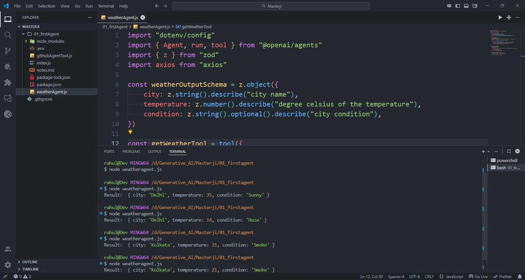Open the Chat view in activity bar
Image resolution: width=525 pixels, height=280 pixels.
pos(8,98)
